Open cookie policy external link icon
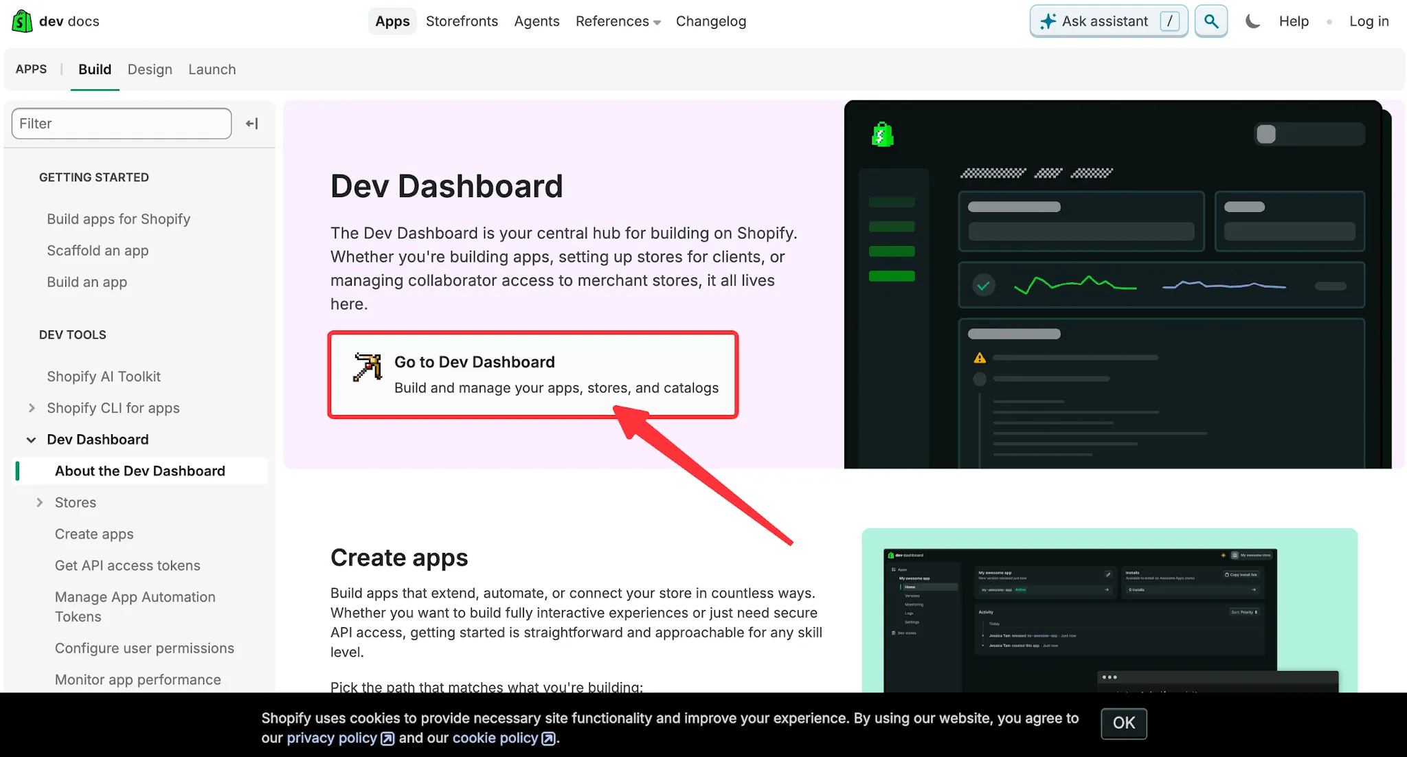Screen dimensions: 1407x757 click(x=548, y=738)
